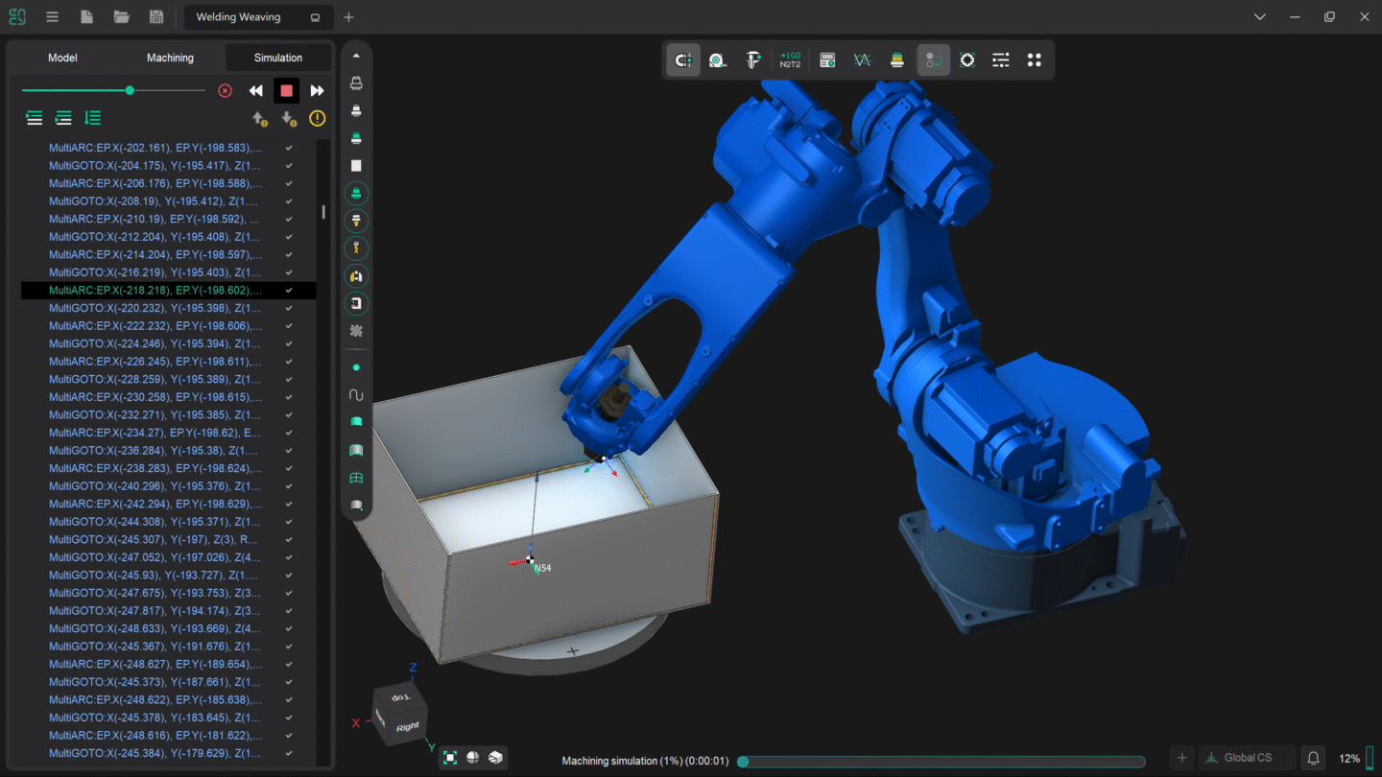The width and height of the screenshot is (1382, 777).
Task: Open the Welding Weaving tab dropdown
Action: tap(315, 17)
